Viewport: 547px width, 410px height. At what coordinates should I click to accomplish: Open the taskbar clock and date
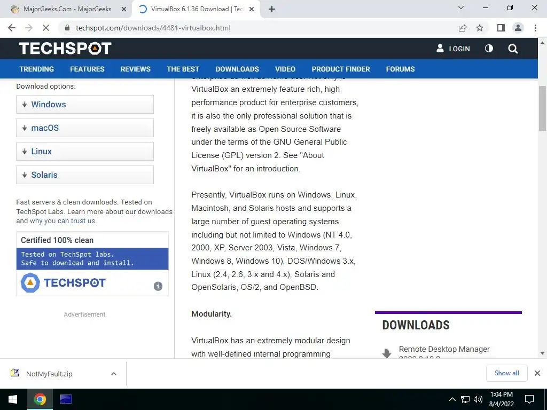(501, 399)
